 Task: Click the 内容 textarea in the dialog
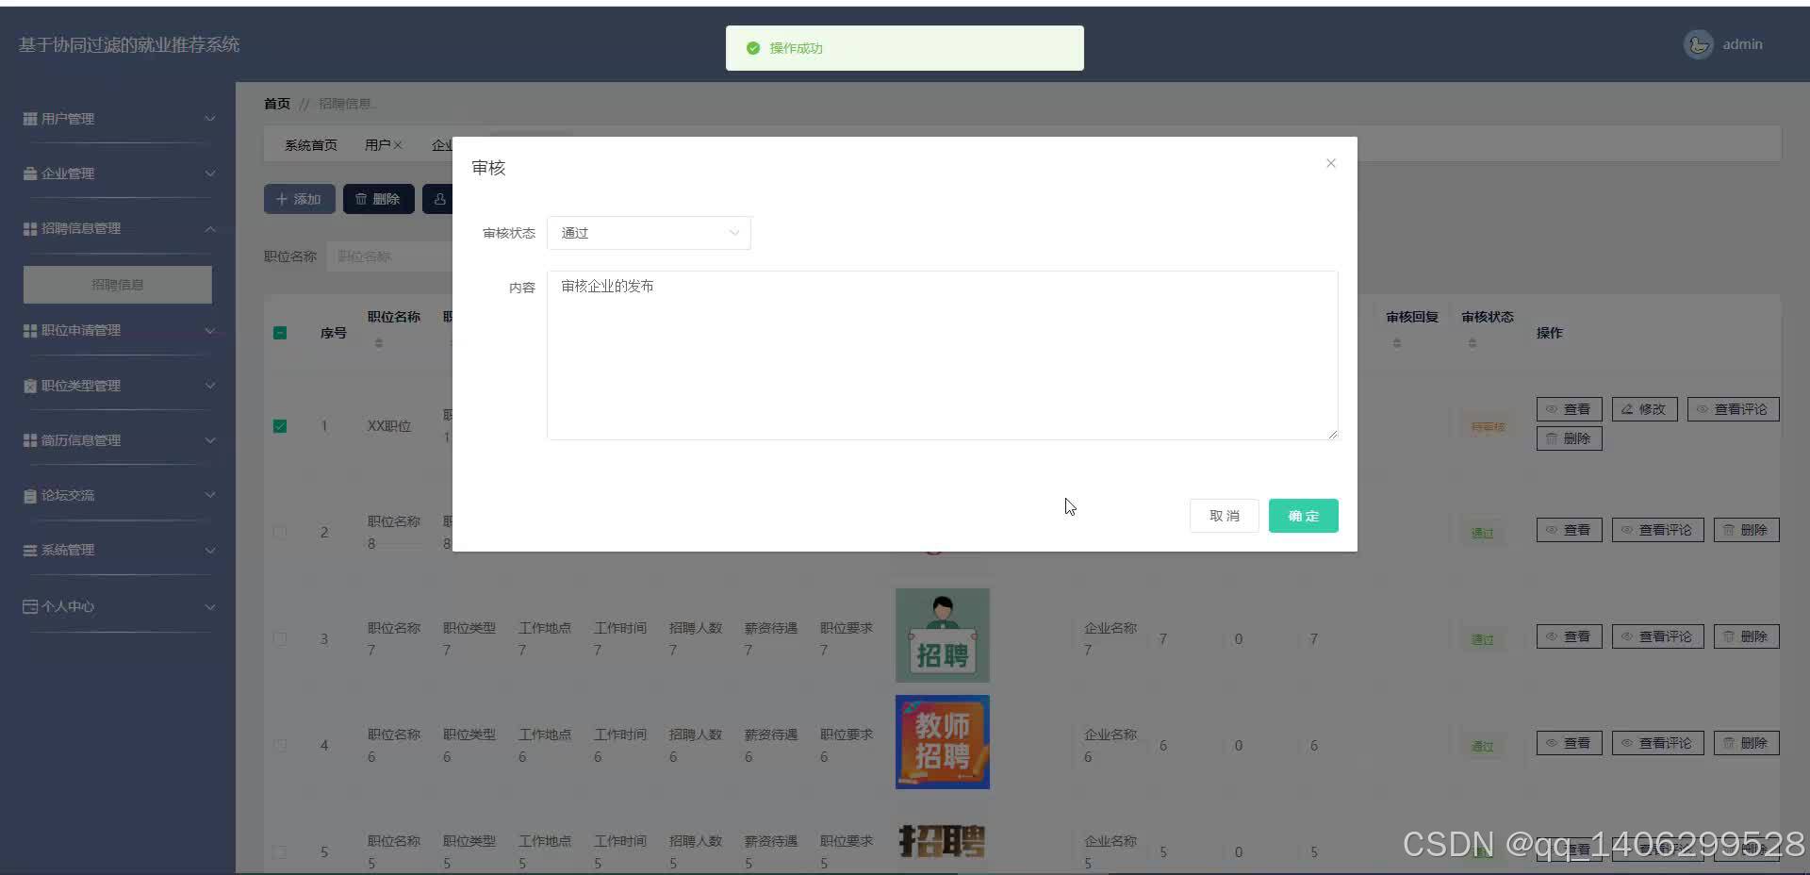(942, 355)
